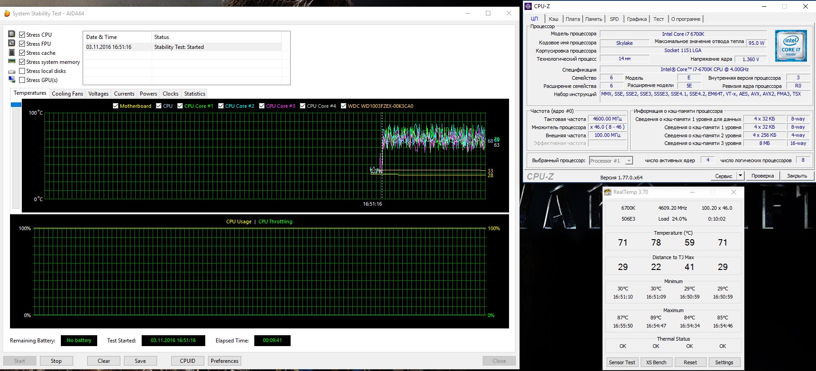This screenshot has height=371, width=816.
Task: Run the Sensor Test in RealTemp
Action: [622, 362]
